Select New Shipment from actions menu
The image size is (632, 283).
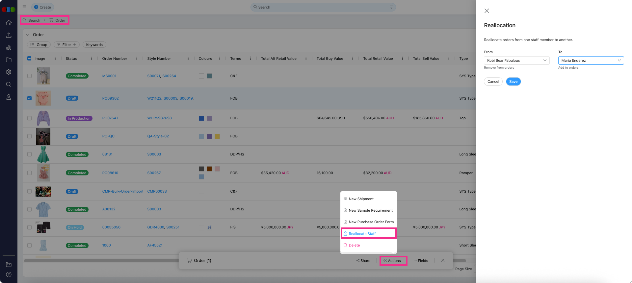tap(361, 199)
